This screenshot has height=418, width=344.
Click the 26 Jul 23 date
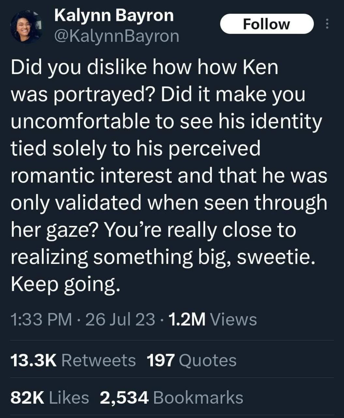120,319
